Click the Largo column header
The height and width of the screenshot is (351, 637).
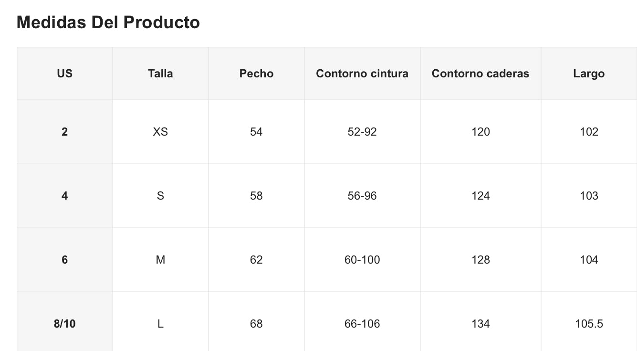click(589, 74)
